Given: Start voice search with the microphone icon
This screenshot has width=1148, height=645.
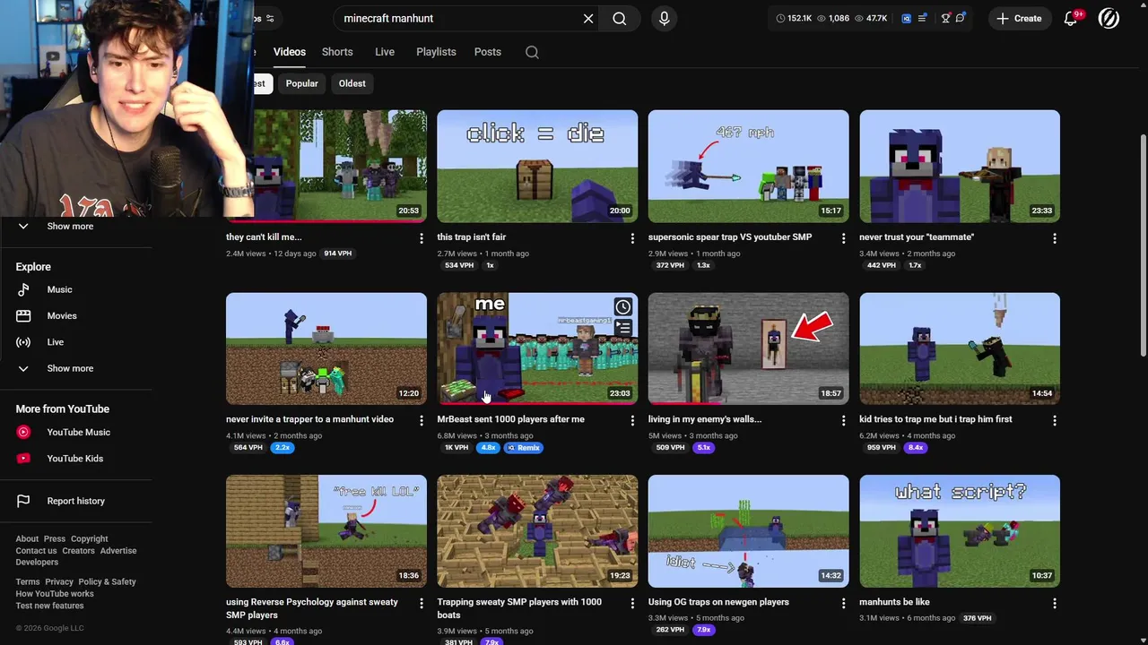Looking at the screenshot, I should click(664, 18).
